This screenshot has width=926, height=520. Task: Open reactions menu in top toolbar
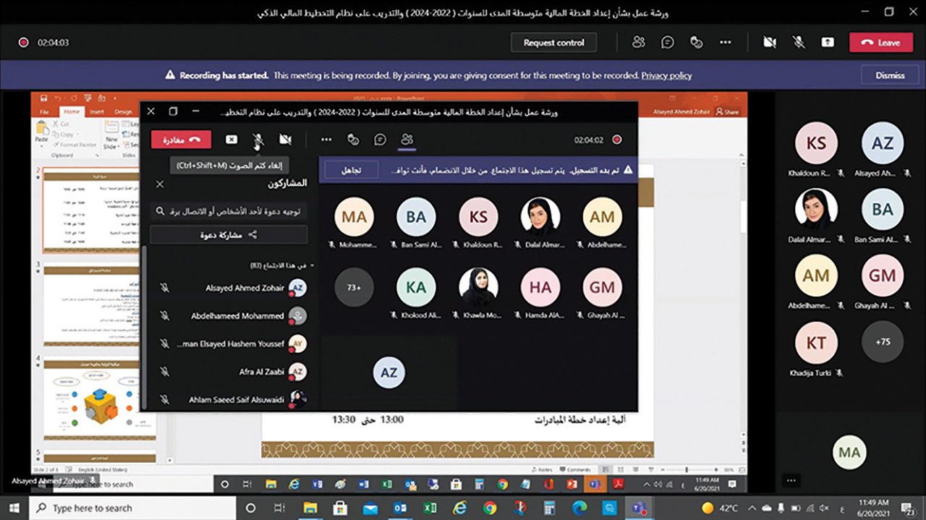(697, 43)
